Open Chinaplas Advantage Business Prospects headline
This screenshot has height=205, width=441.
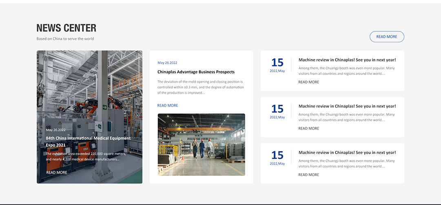tap(196, 72)
